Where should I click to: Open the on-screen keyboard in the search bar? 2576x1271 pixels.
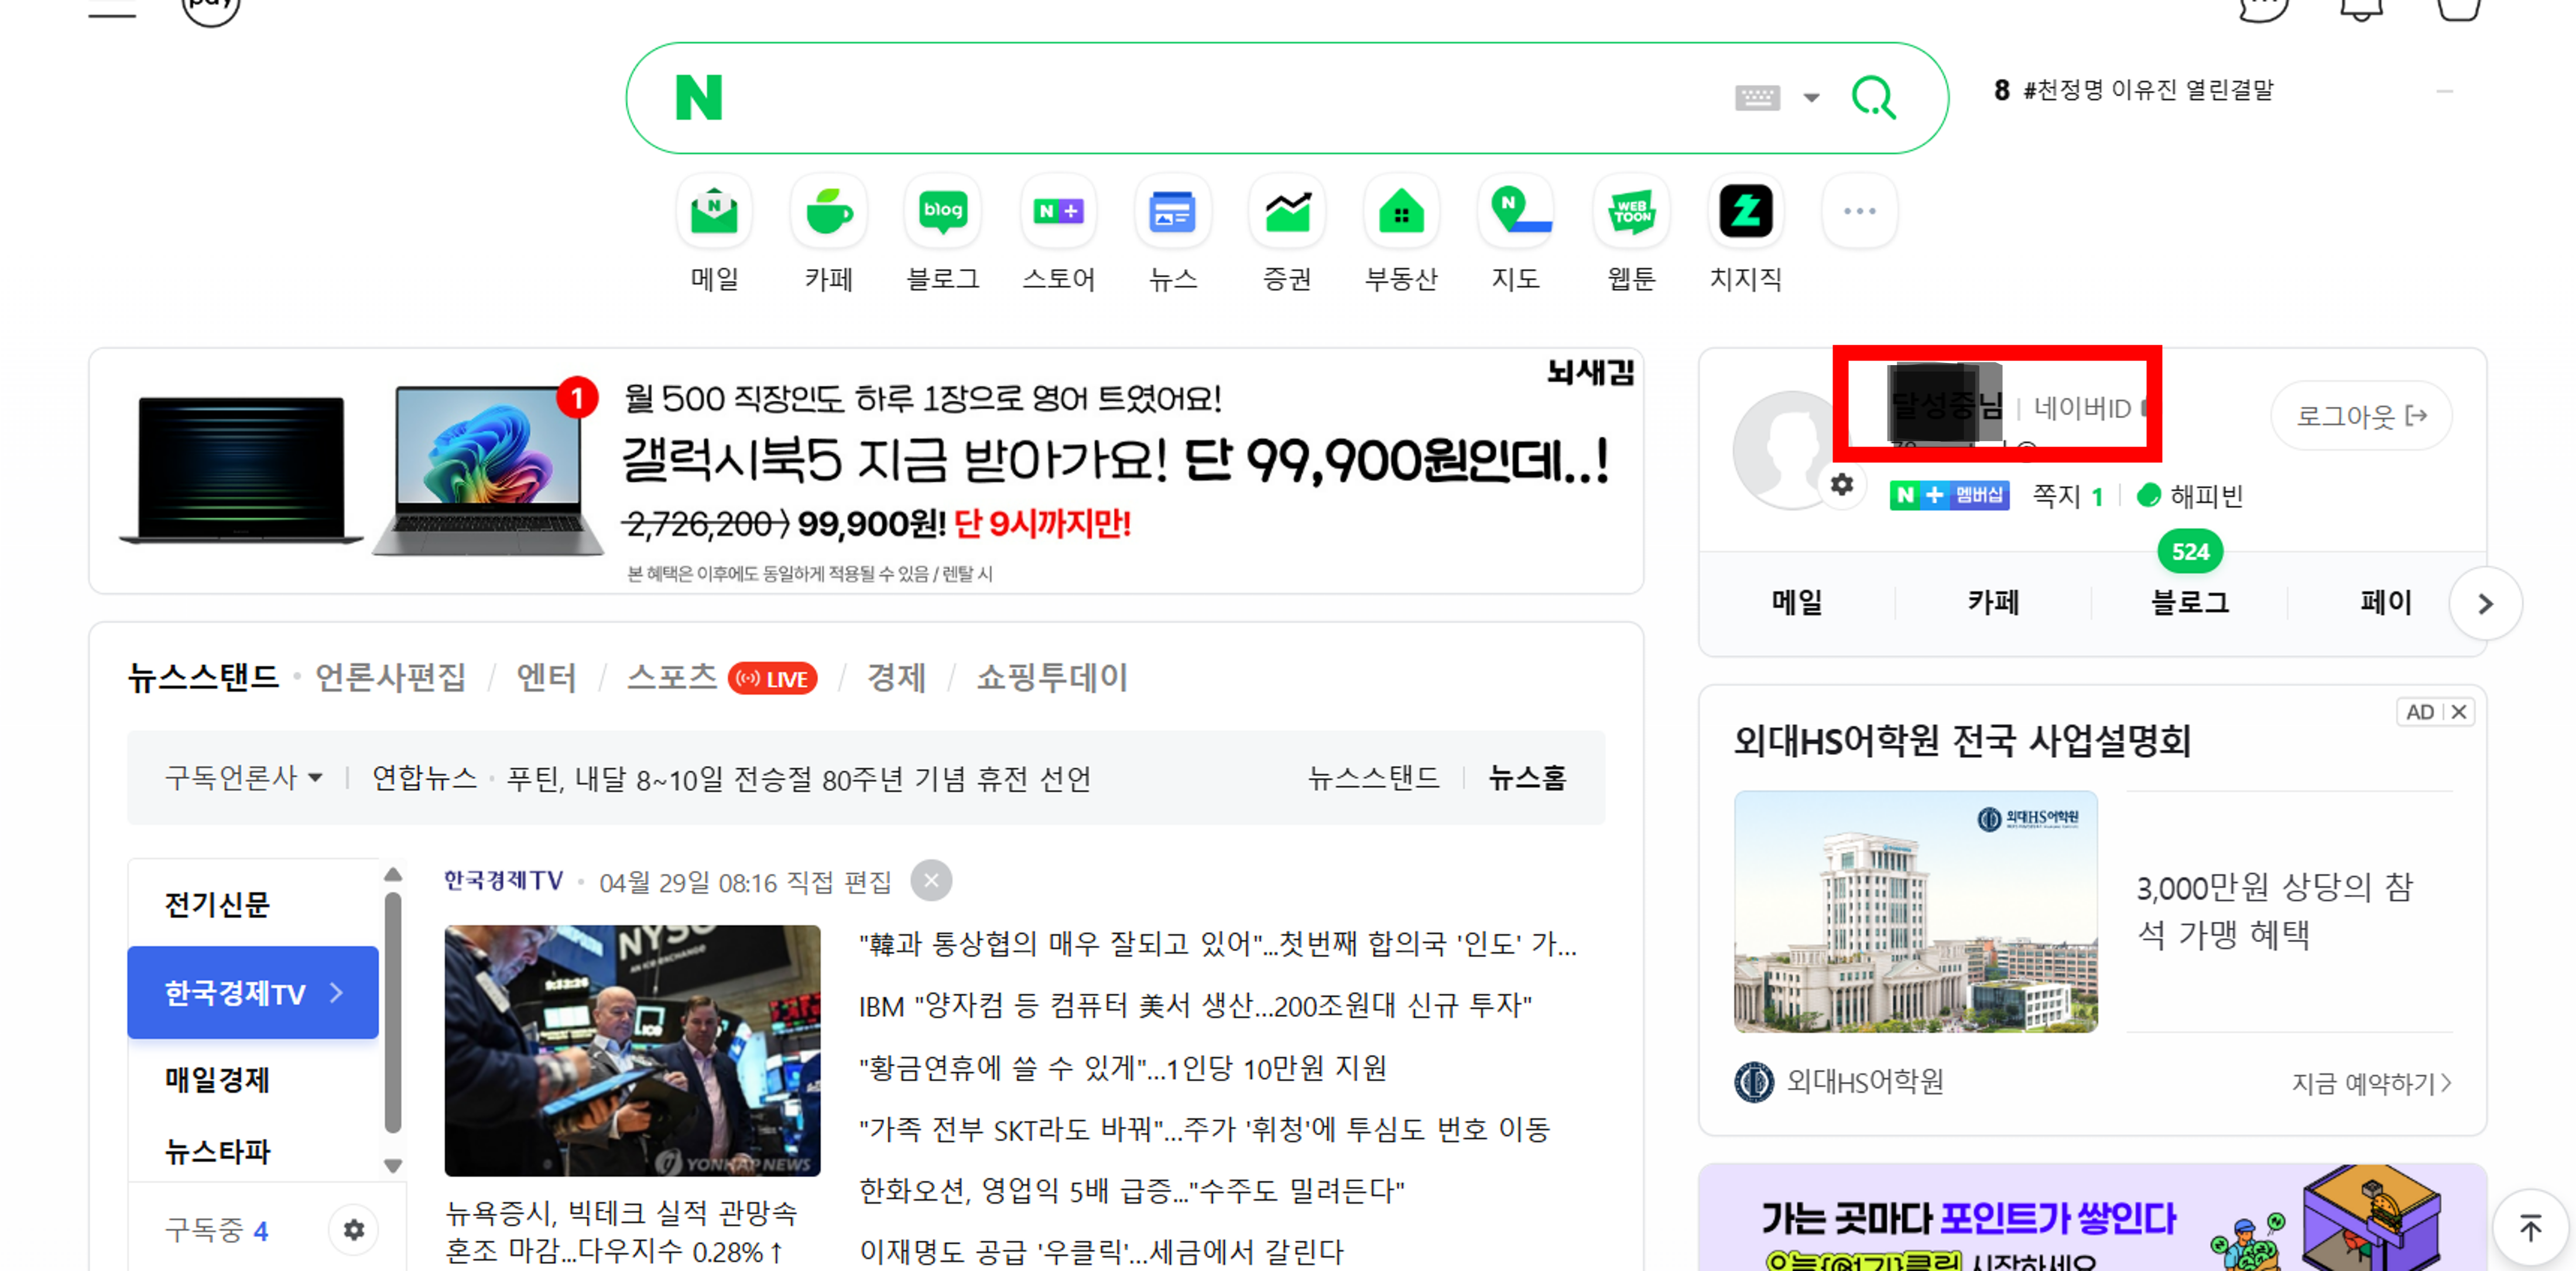point(1759,97)
